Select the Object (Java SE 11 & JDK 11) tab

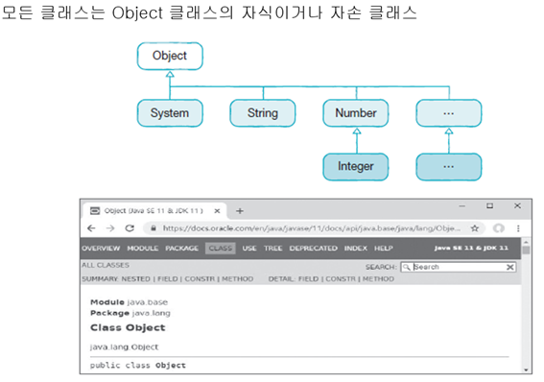[154, 211]
